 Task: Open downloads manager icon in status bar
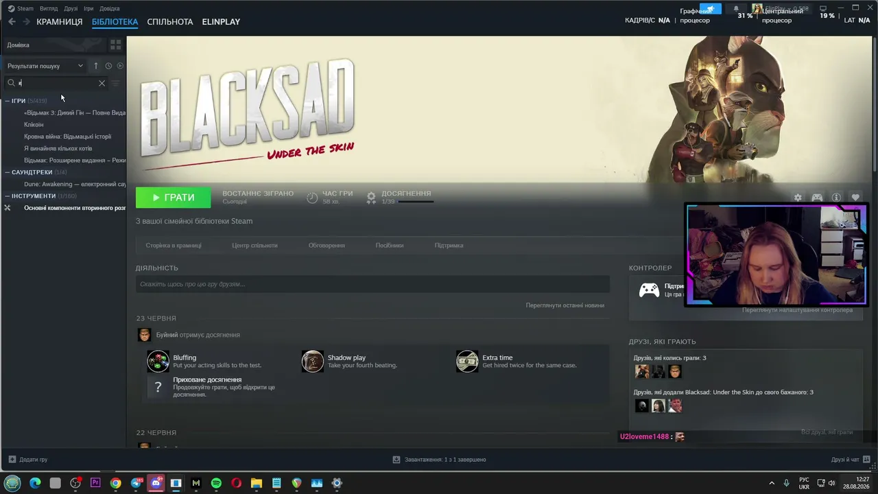click(396, 459)
